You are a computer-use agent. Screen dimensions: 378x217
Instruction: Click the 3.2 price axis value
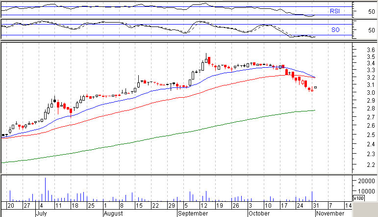371,78
